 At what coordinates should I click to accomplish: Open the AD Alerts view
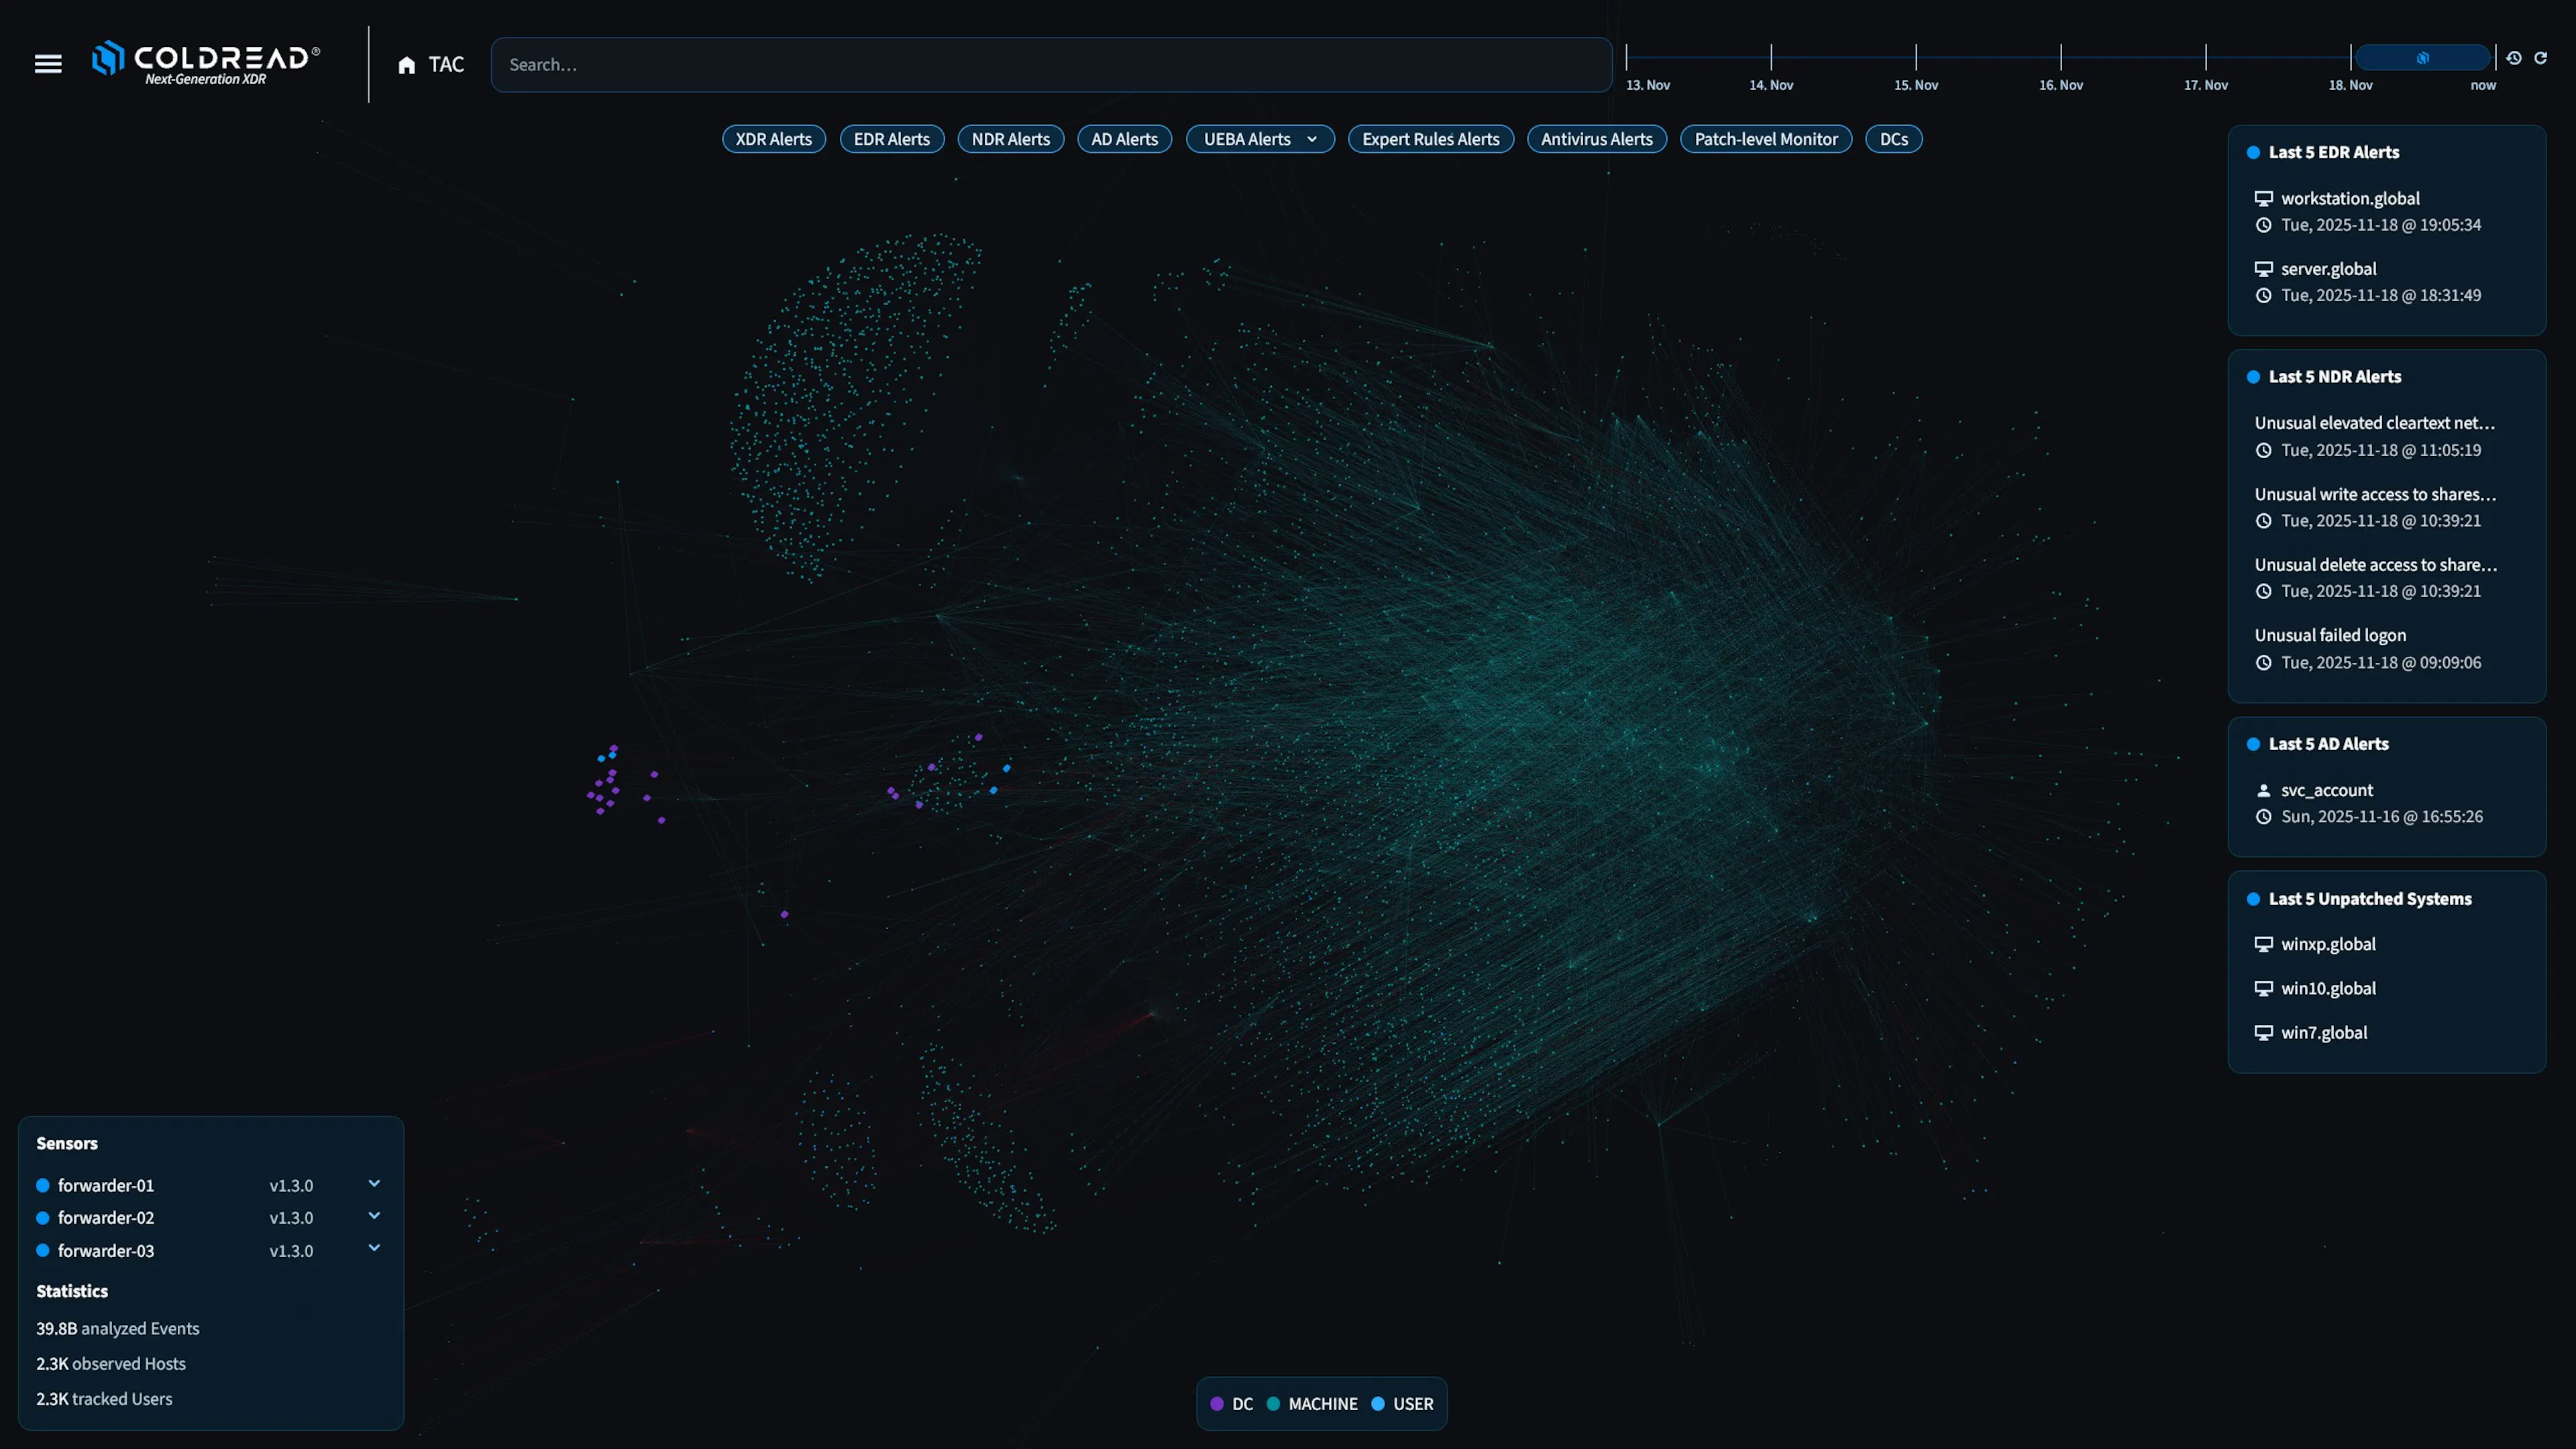[x=1124, y=139]
